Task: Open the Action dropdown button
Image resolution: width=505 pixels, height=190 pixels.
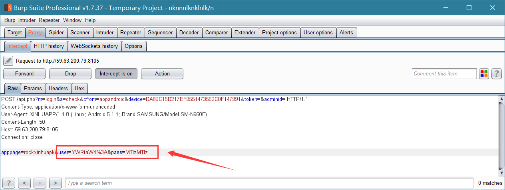Action: point(162,73)
